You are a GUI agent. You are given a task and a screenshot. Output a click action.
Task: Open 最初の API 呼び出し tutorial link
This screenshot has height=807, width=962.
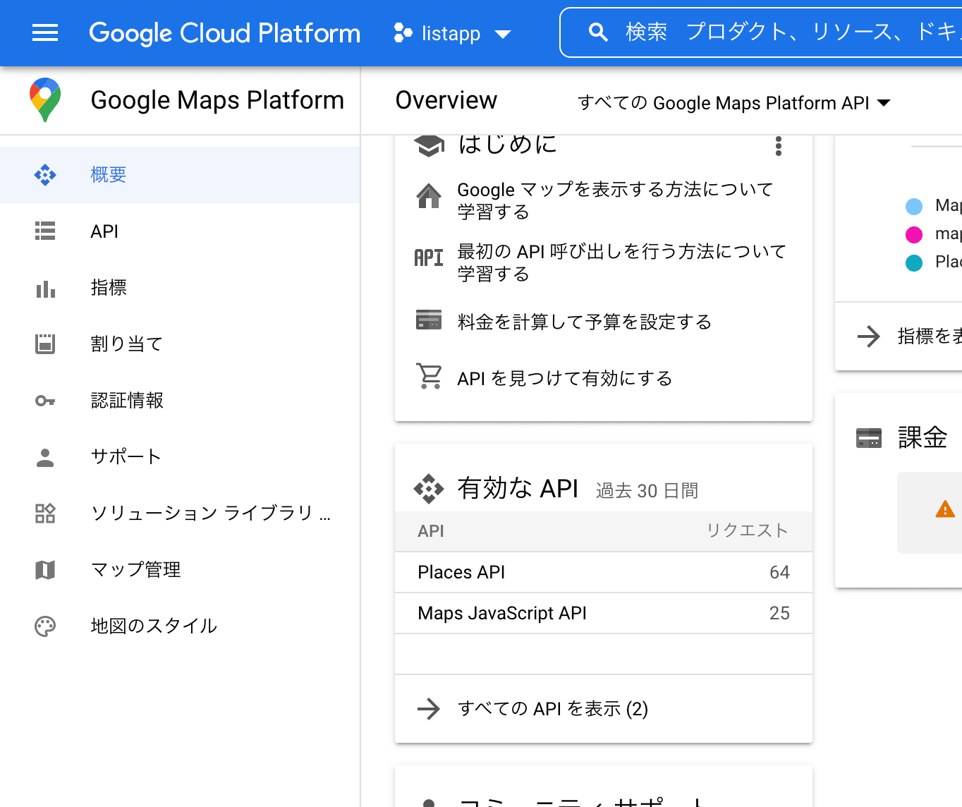coord(621,262)
